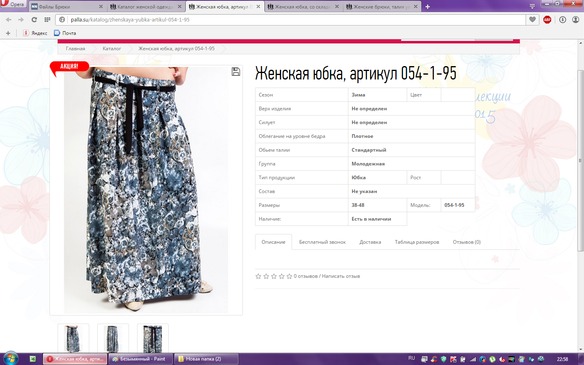Click the 'Молодежная' group value
The image size is (584, 365).
click(368, 164)
